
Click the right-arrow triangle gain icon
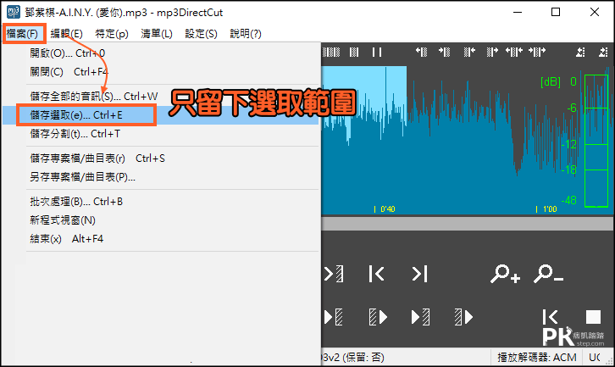[603, 52]
